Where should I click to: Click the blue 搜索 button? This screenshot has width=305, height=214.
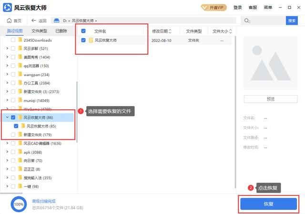tap(292, 20)
